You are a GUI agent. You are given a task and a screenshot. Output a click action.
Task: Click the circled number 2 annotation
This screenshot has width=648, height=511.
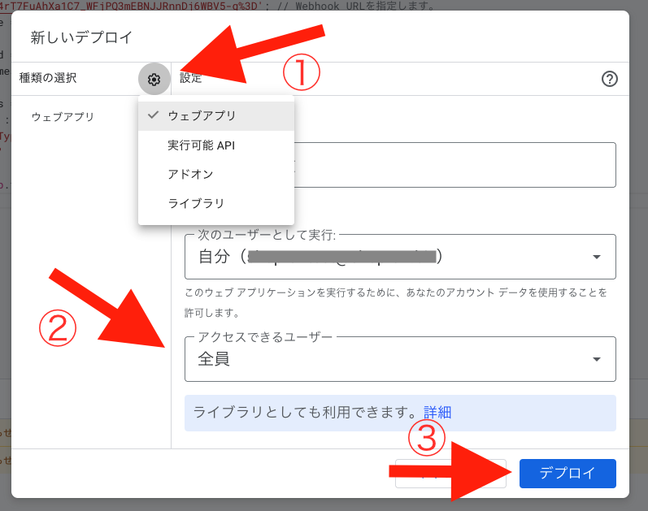click(x=58, y=327)
